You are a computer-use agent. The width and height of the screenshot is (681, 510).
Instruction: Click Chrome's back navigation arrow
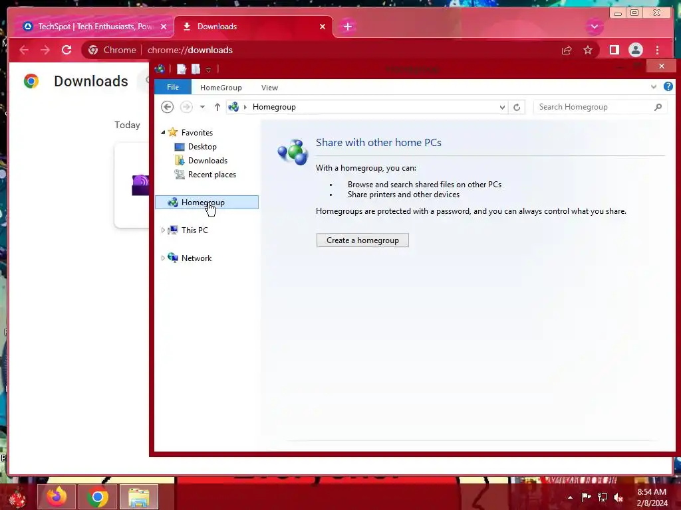24,50
